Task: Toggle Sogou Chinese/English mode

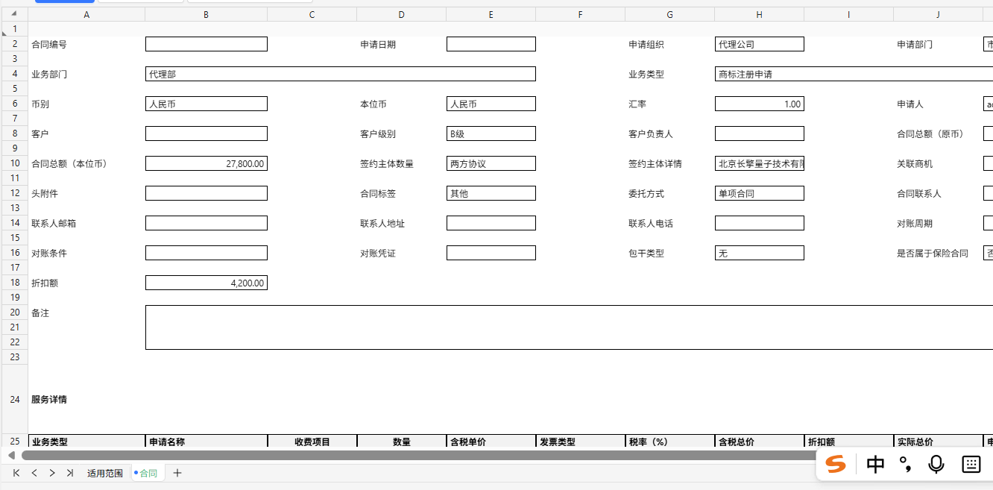Action: point(876,465)
